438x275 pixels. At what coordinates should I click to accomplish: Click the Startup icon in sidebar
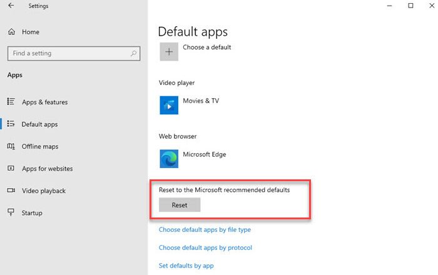coord(11,213)
